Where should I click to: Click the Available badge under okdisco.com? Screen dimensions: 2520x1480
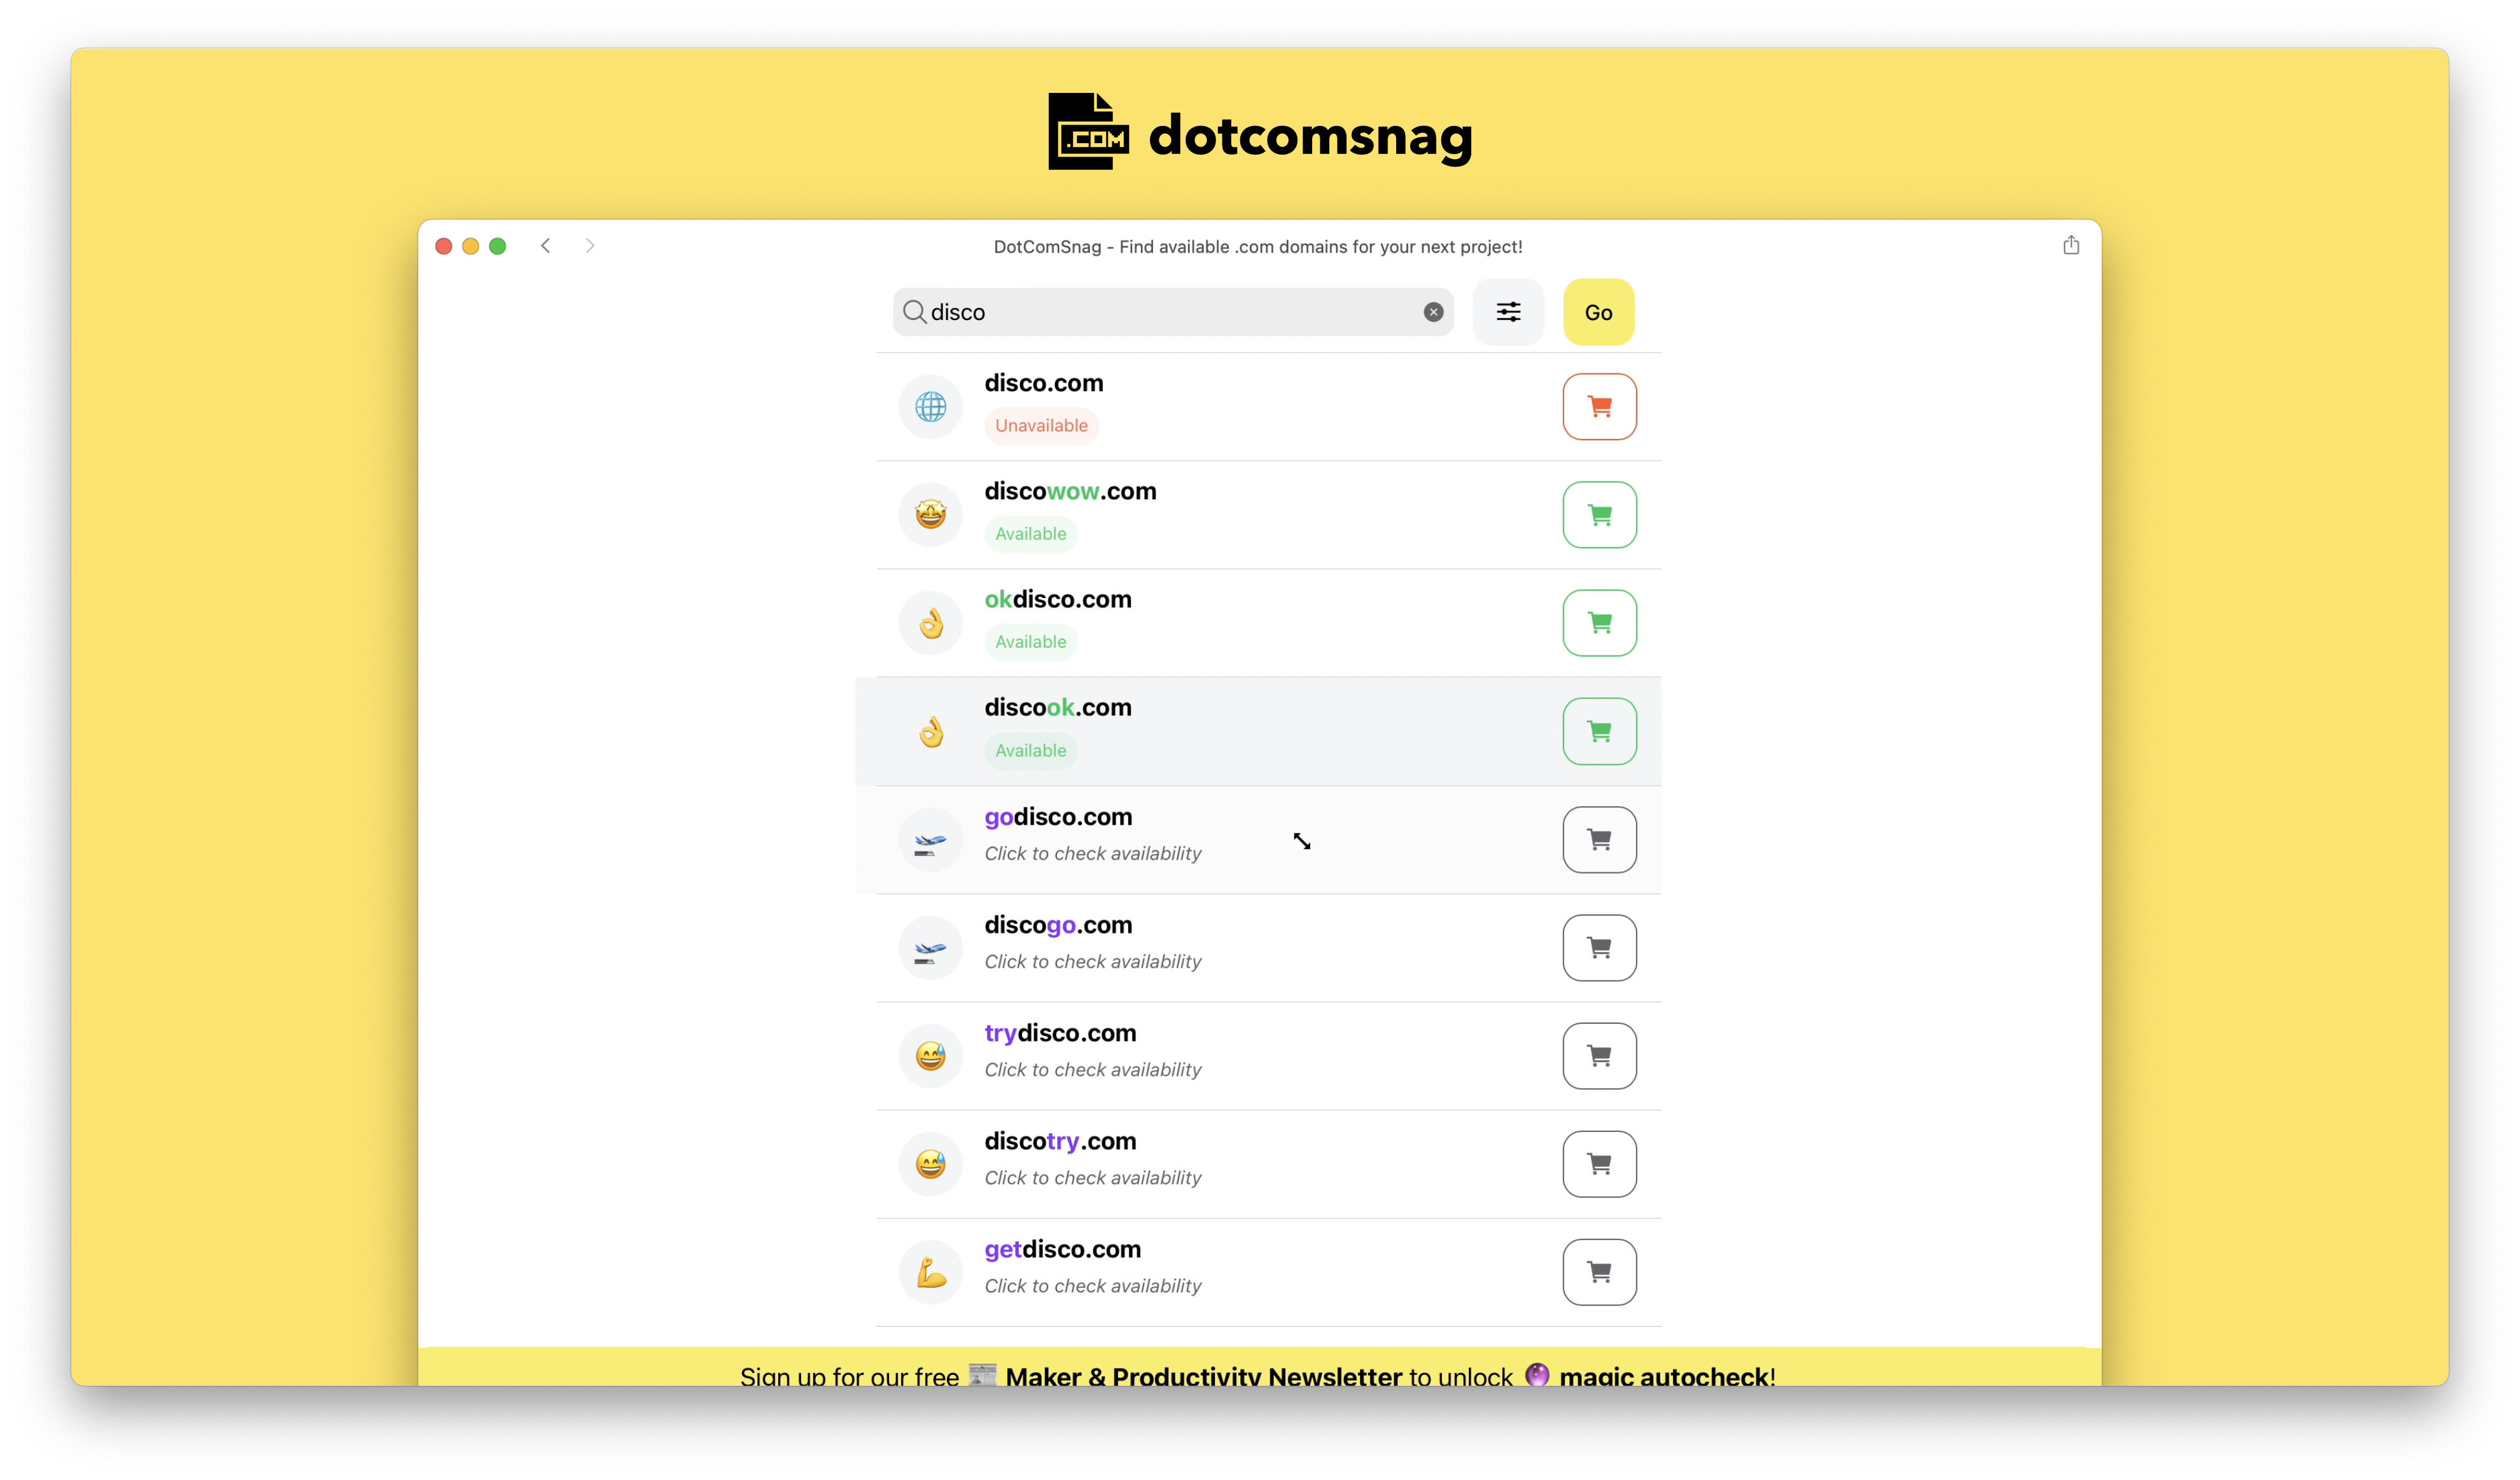[x=1030, y=642]
